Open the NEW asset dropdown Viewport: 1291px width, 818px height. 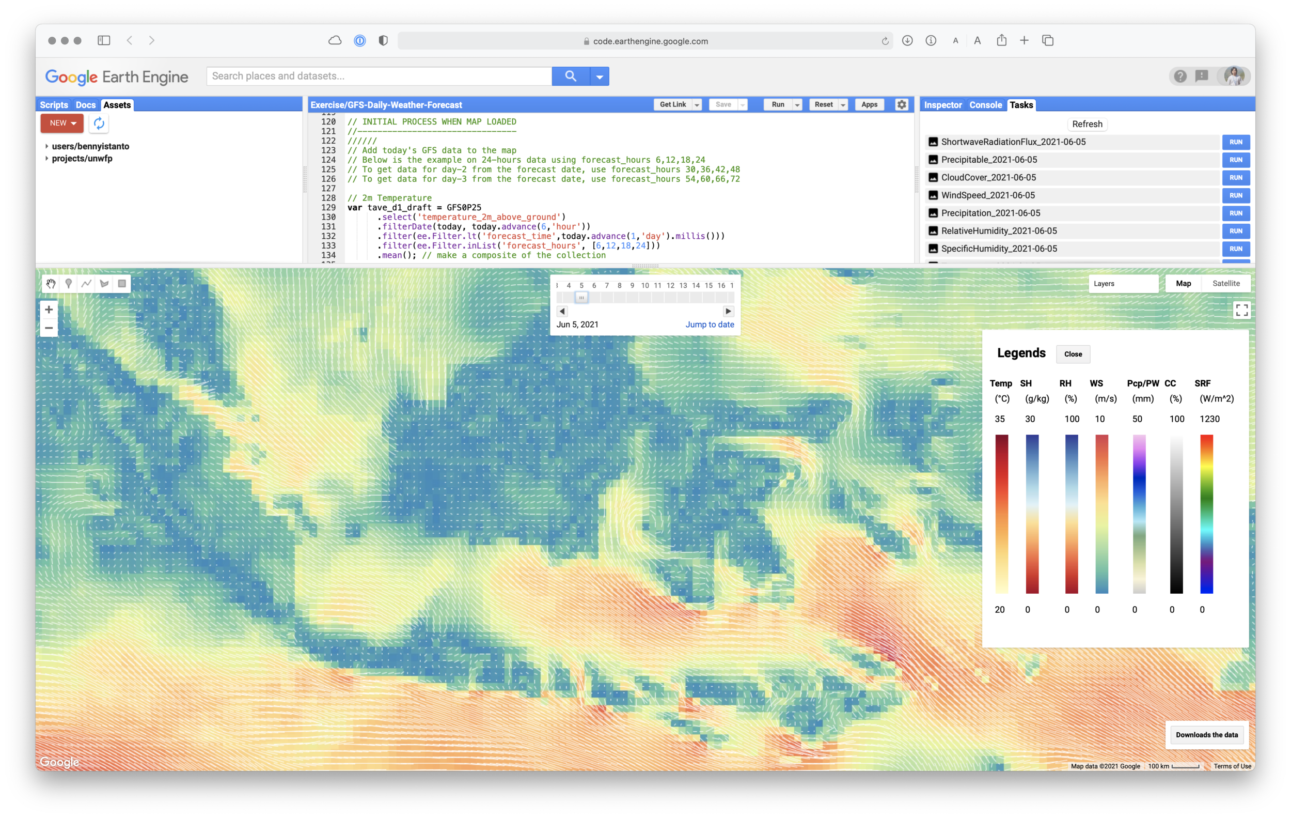point(62,124)
